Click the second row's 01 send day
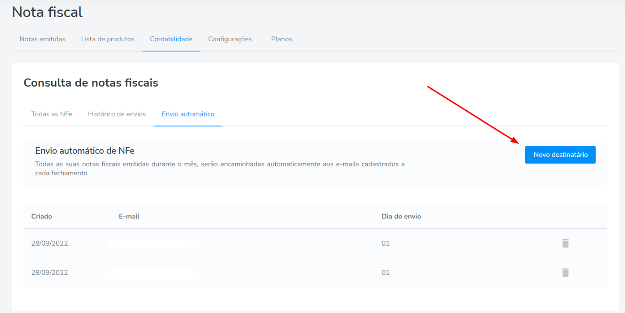Screen dimensions: 625x313 tap(385, 273)
